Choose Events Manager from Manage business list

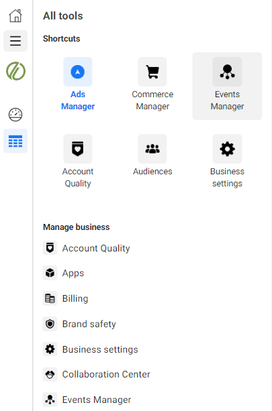87,400
